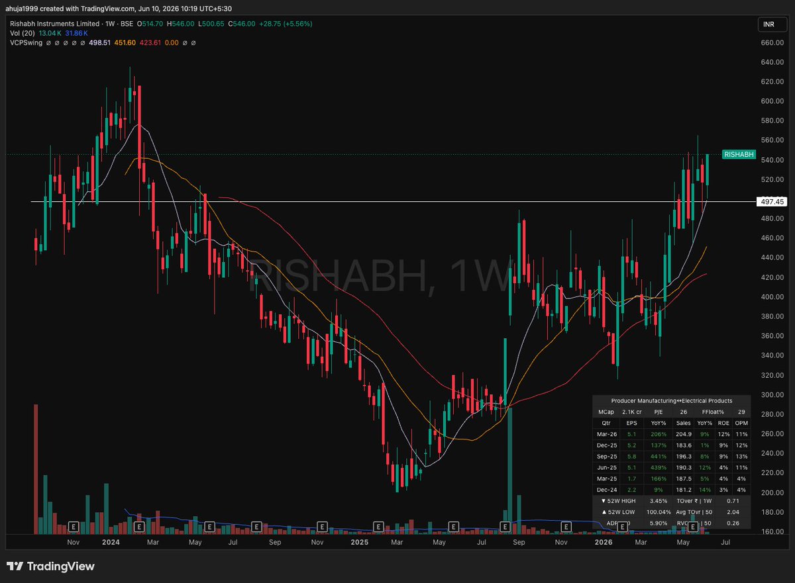The width and height of the screenshot is (795, 583).
Task: Click the earnings E marker just before Mar 2024
Action: [x=139, y=527]
